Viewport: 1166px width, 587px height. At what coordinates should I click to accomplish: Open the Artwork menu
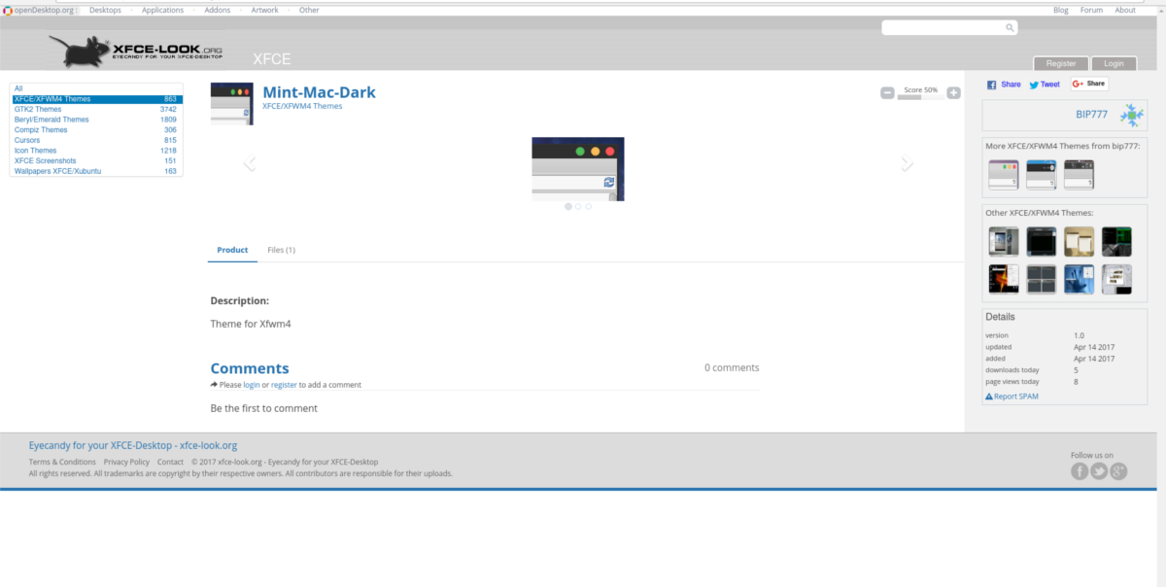[264, 10]
